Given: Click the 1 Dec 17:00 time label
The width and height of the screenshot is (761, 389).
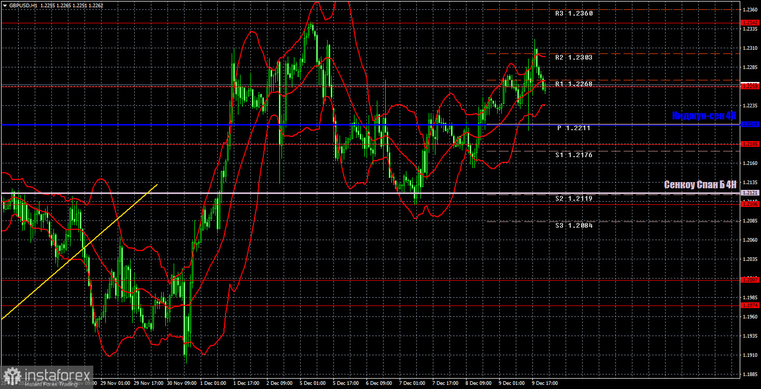Looking at the screenshot, I should (x=246, y=383).
